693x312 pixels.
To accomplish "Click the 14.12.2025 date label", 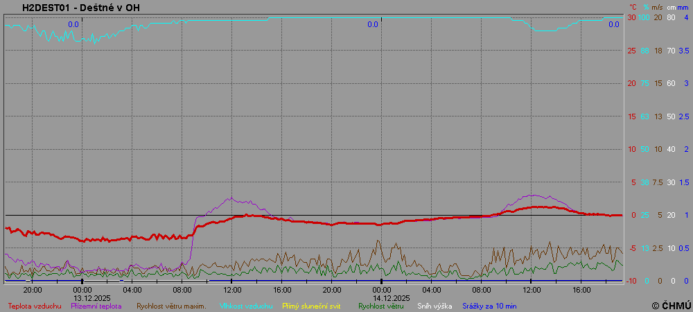I will point(391,297).
